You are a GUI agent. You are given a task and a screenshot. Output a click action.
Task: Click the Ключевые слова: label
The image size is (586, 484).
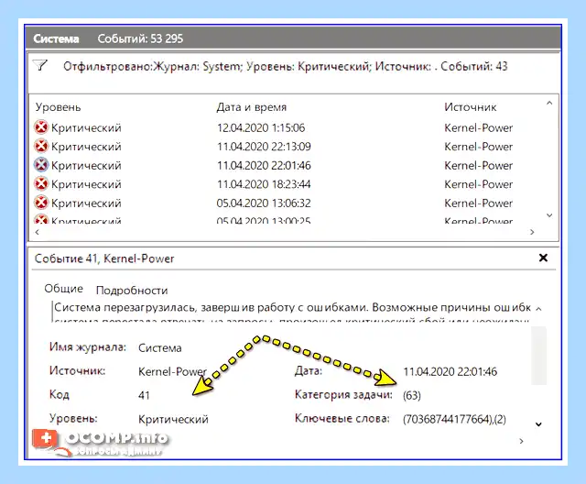click(342, 418)
